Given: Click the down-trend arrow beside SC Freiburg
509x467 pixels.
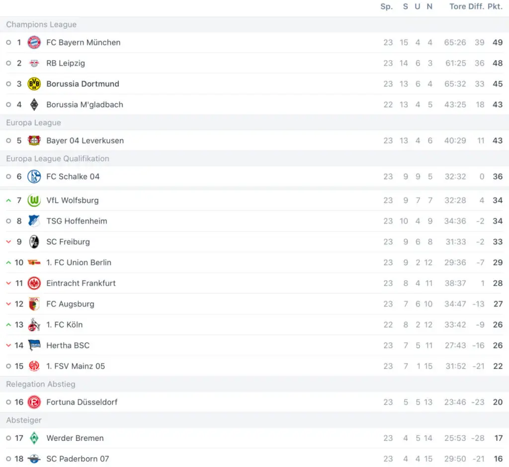Looking at the screenshot, I should pyautogui.click(x=9, y=242).
